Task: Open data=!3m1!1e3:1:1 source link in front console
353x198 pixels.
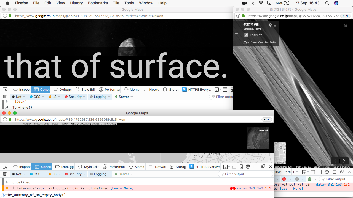Action: coord(254,188)
